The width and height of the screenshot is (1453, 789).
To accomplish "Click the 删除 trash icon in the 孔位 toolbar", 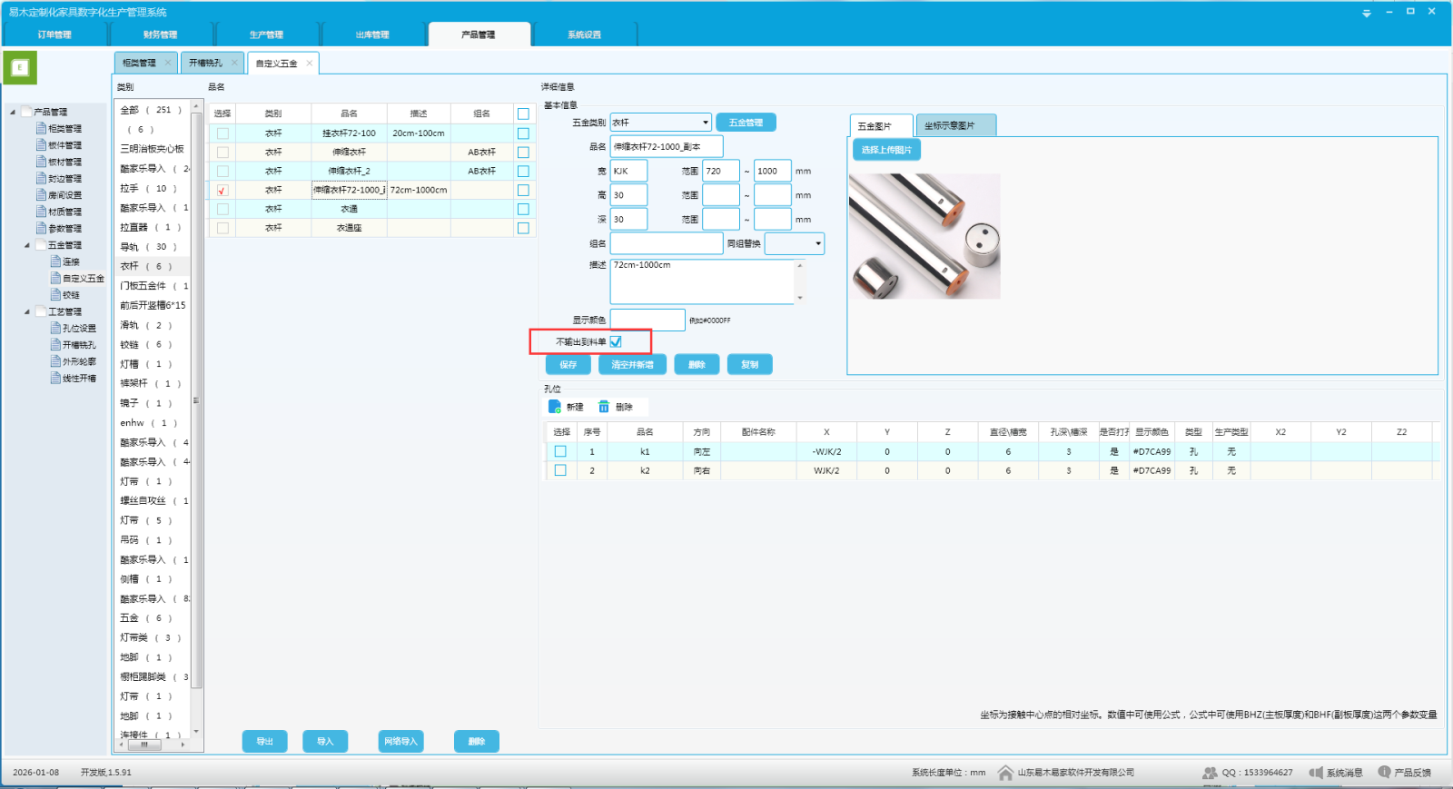I will 604,407.
